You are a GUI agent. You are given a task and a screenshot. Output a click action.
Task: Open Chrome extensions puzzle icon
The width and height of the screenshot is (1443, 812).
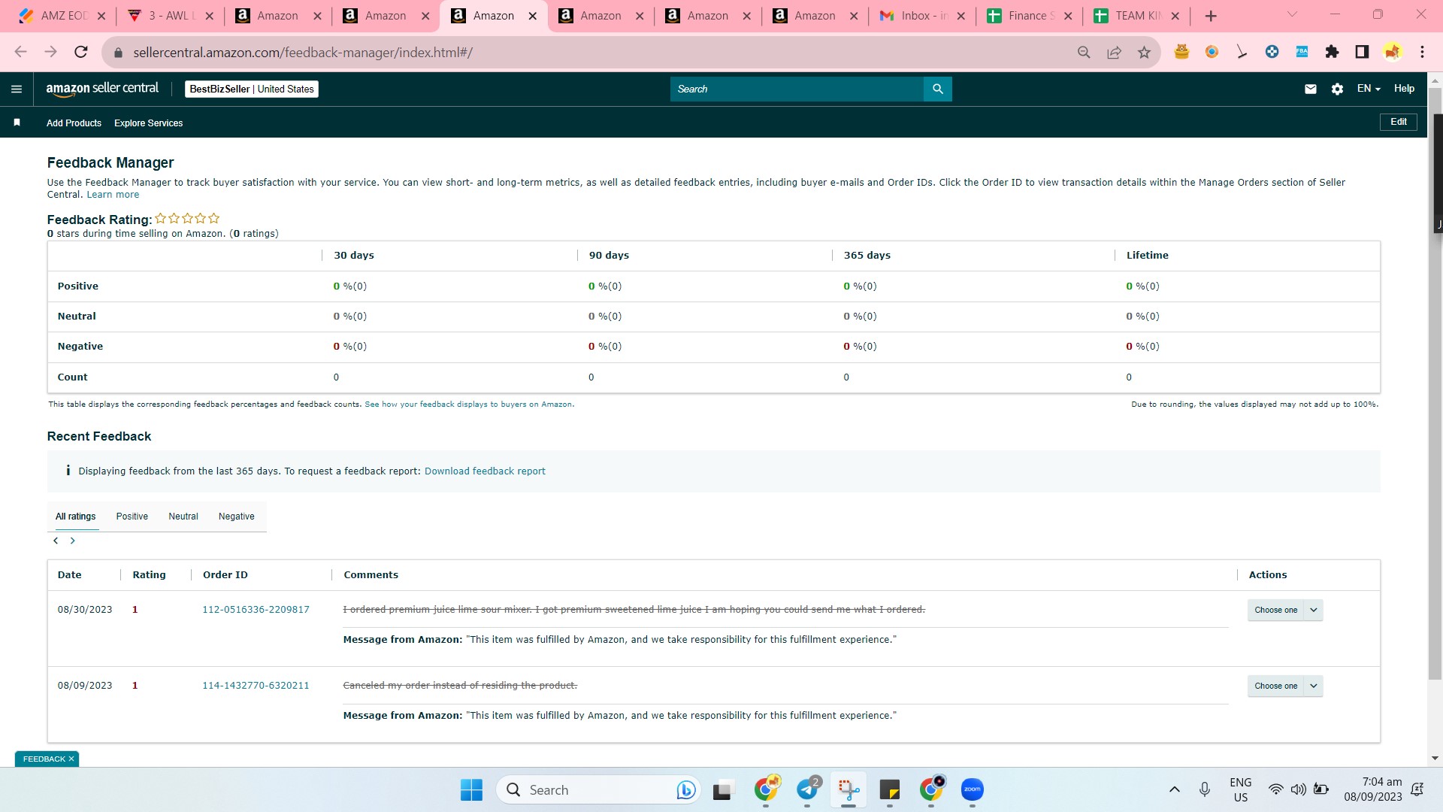(1332, 52)
